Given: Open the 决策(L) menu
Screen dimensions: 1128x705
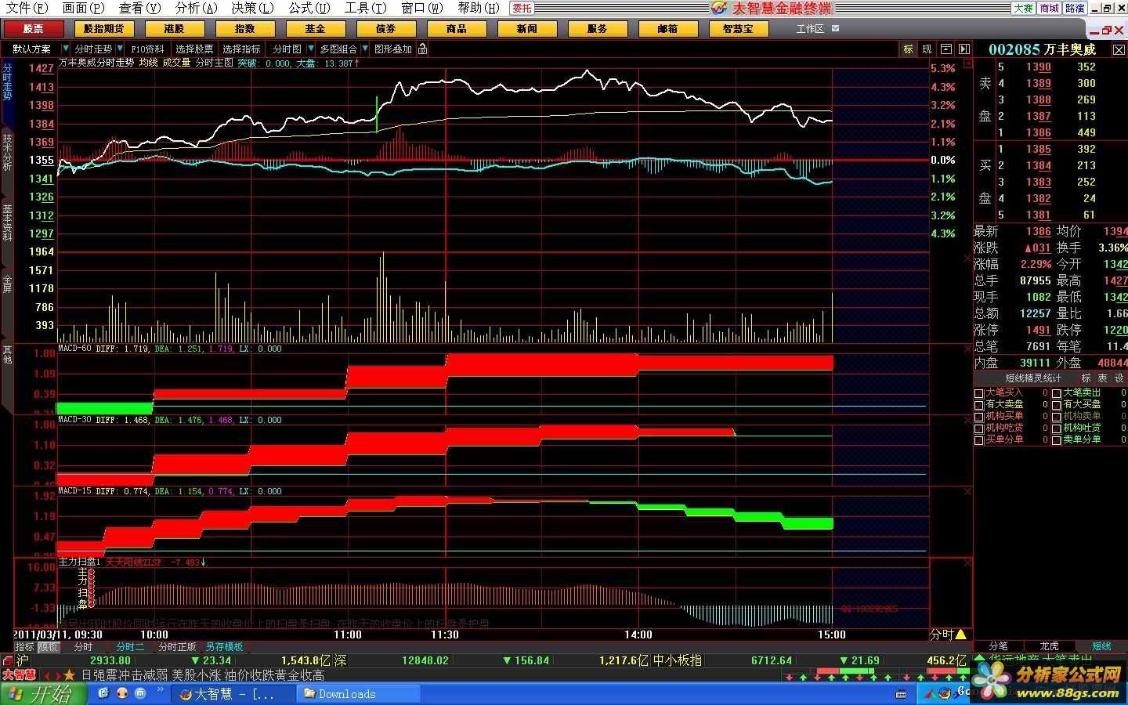Looking at the screenshot, I should [x=252, y=8].
